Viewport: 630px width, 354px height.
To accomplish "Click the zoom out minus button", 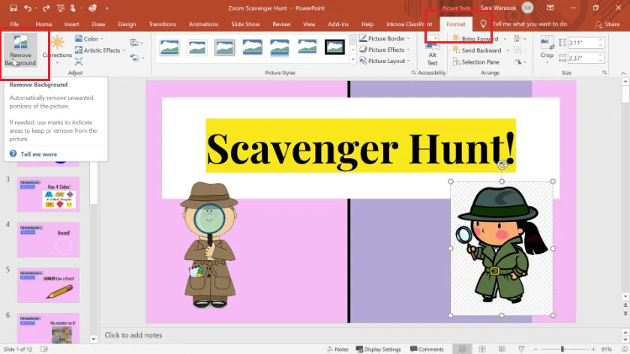I will pos(535,349).
